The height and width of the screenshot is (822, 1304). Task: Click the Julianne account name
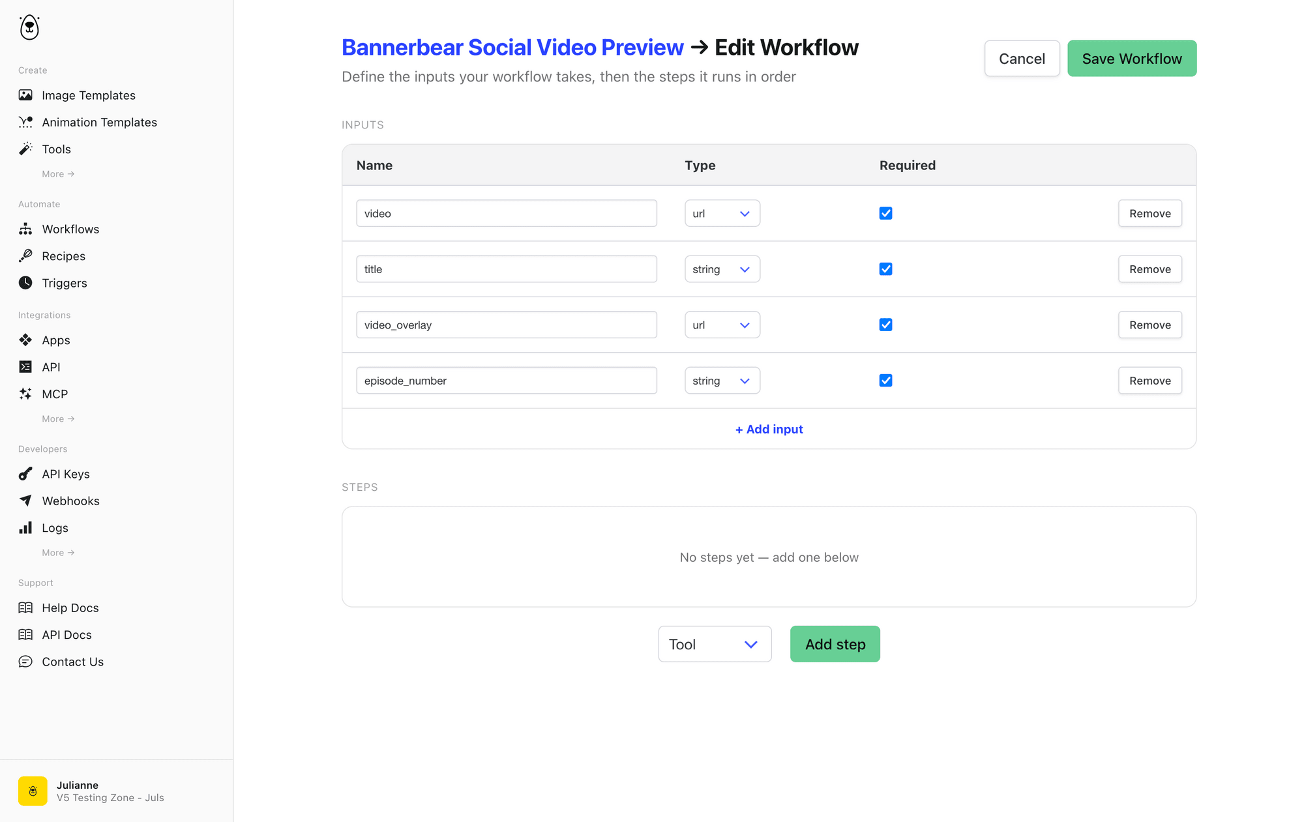77,785
